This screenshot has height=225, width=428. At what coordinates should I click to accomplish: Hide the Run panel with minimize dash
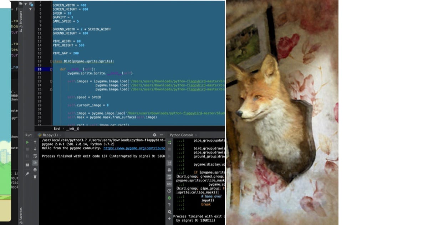click(x=162, y=135)
